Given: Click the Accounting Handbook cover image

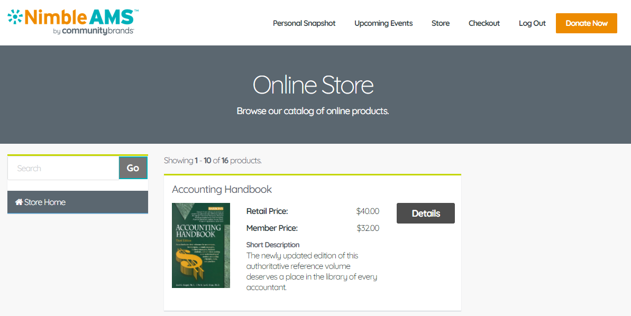Looking at the screenshot, I should [x=201, y=246].
